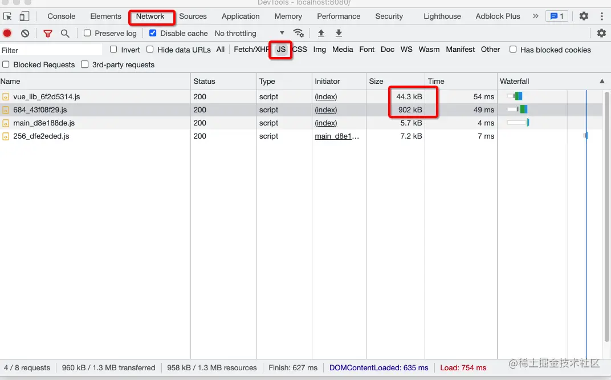Viewport: 611px width, 380px height.
Task: Follow the (index) initiator of vue_lib_6f2d5314.js
Action: click(x=326, y=97)
